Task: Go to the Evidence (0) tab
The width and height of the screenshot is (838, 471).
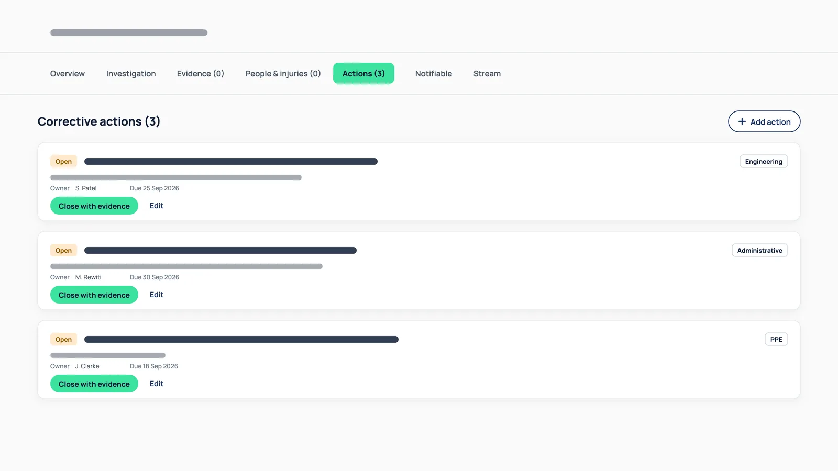Action: tap(201, 74)
